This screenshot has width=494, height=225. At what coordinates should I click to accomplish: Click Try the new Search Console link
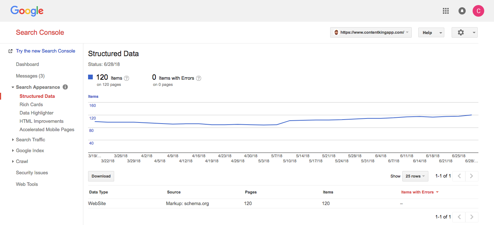pyautogui.click(x=46, y=51)
